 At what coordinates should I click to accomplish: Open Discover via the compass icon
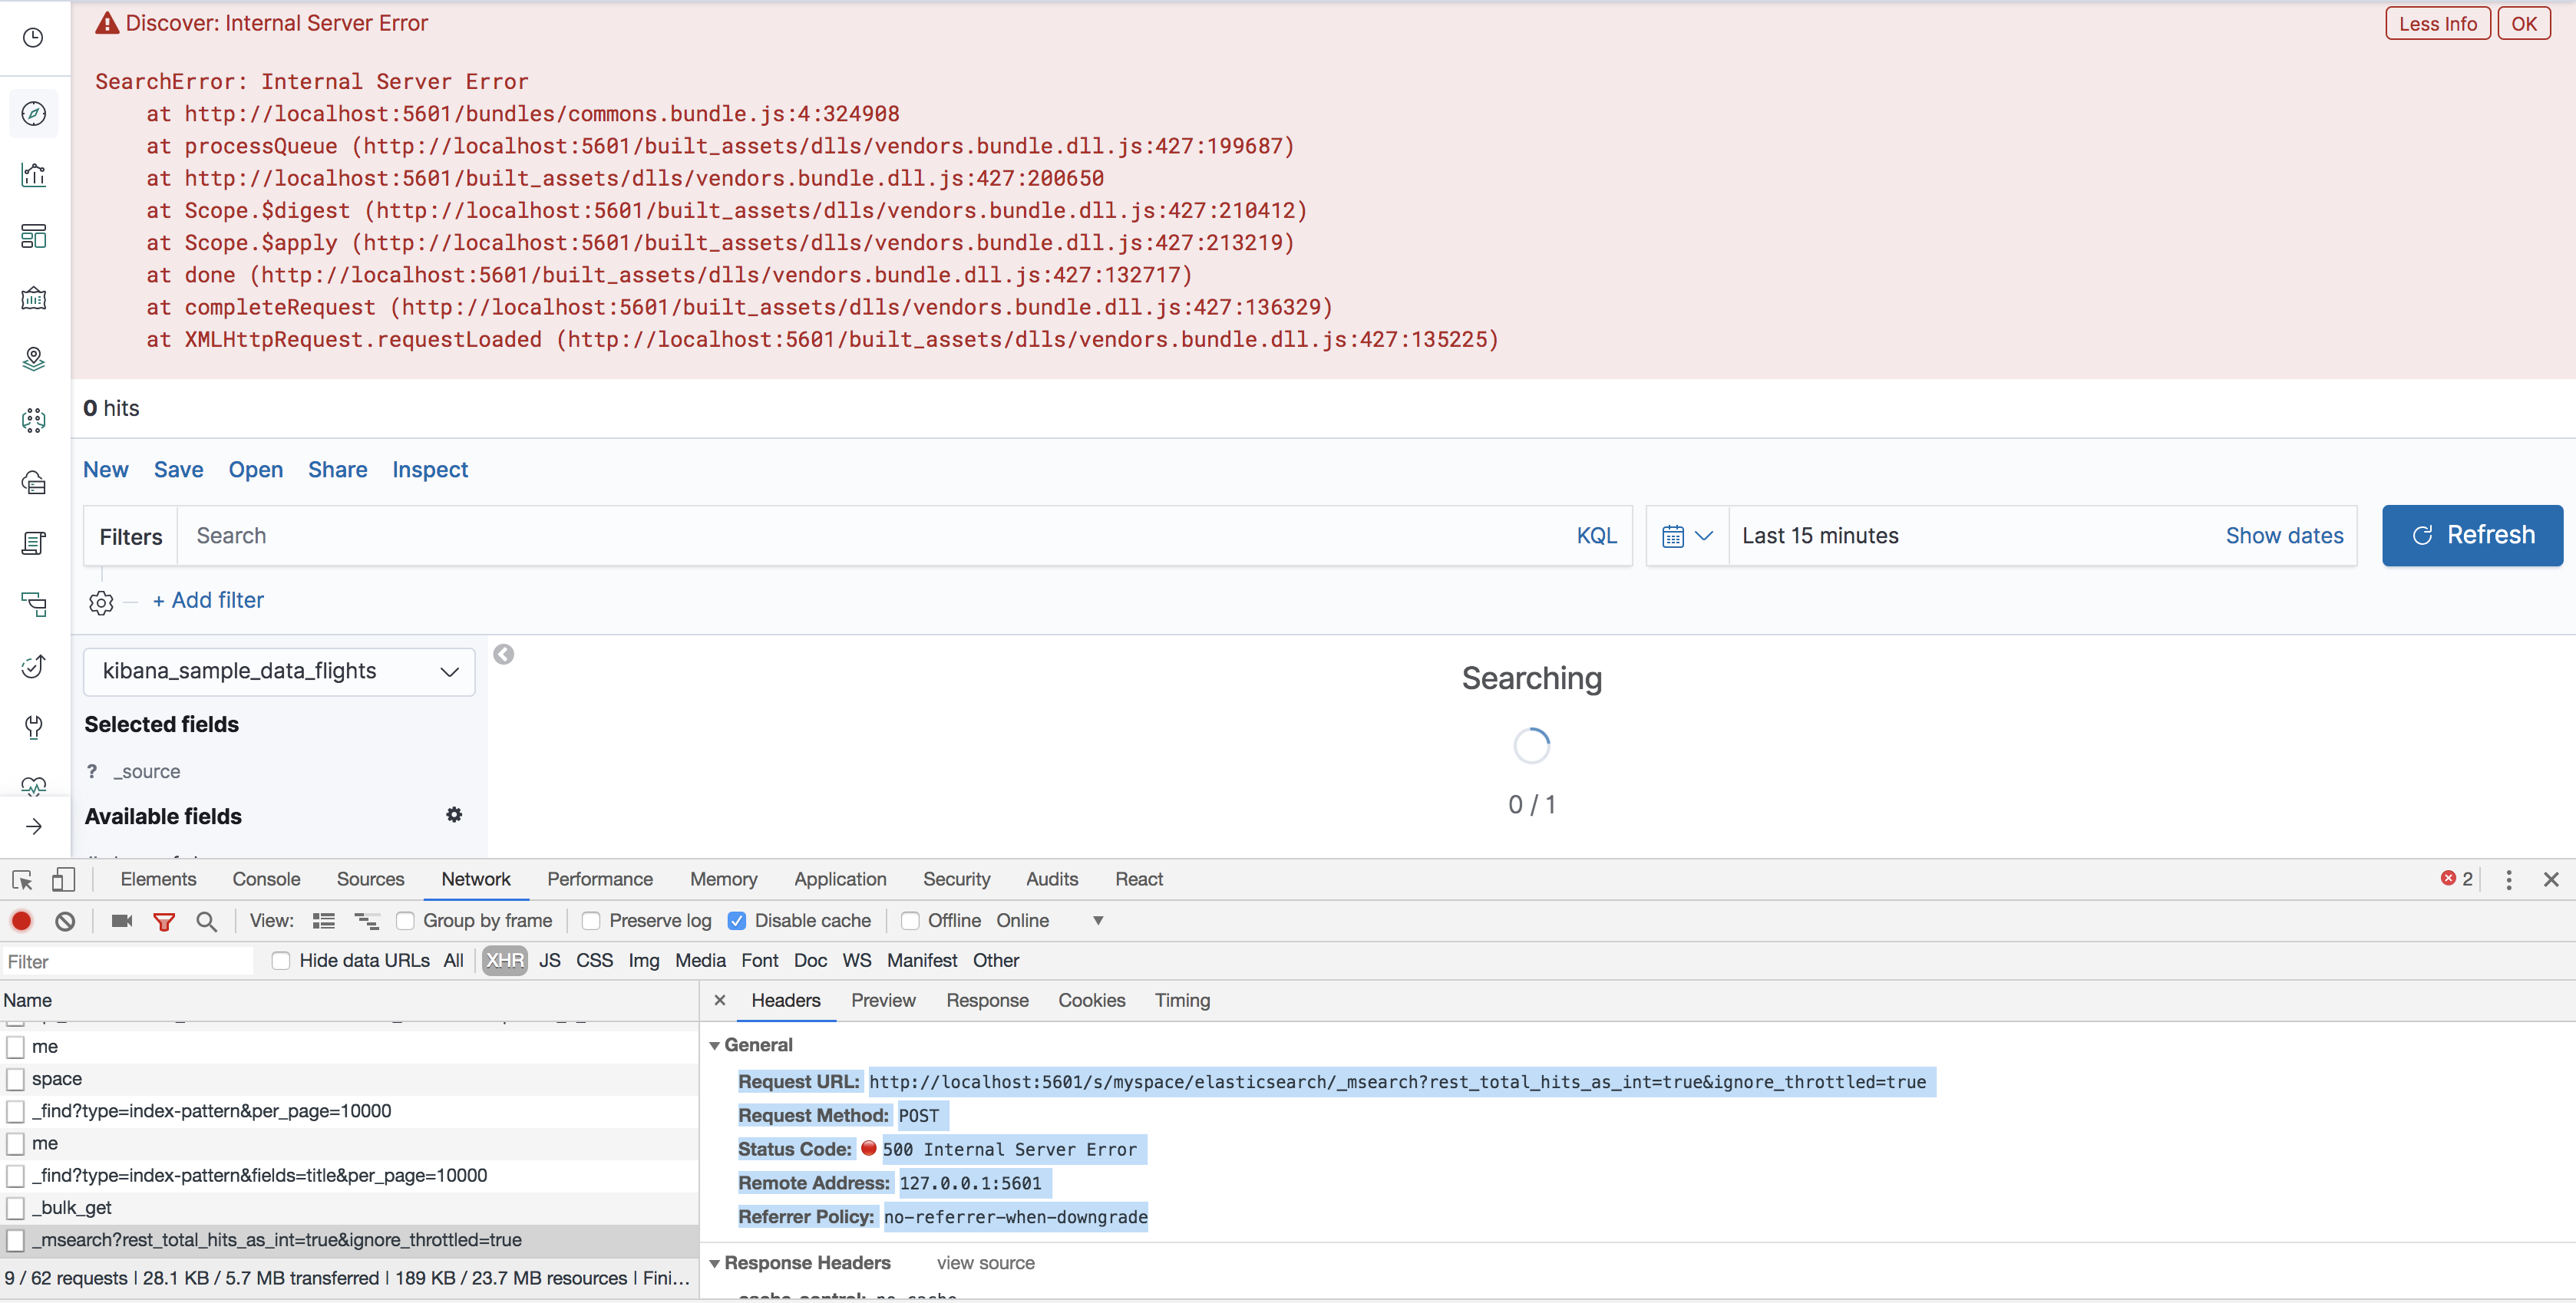pos(34,113)
